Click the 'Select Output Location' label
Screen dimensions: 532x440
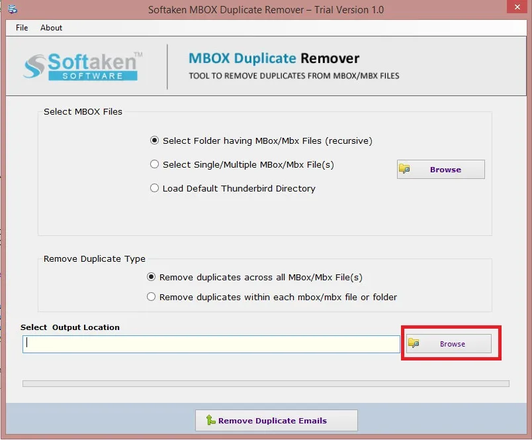[x=70, y=327]
